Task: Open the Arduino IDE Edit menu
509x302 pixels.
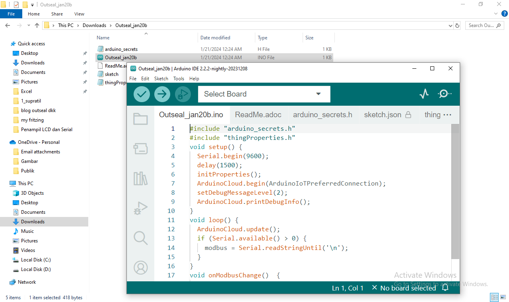Action: [145, 79]
